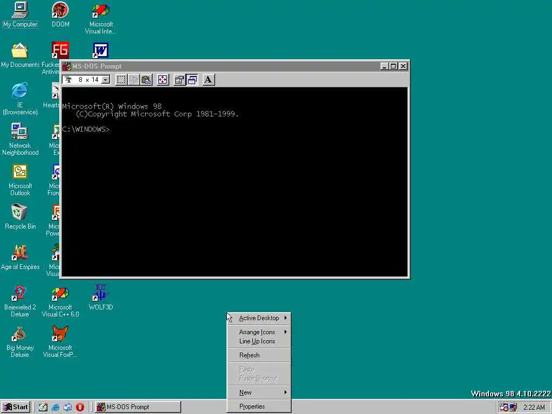The height and width of the screenshot is (414, 552).
Task: Launch Opera from Quick Launch
Action: click(80, 407)
